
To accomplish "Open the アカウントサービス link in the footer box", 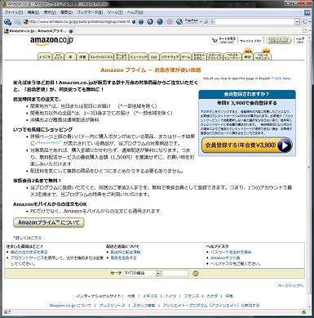I will coord(27,258).
